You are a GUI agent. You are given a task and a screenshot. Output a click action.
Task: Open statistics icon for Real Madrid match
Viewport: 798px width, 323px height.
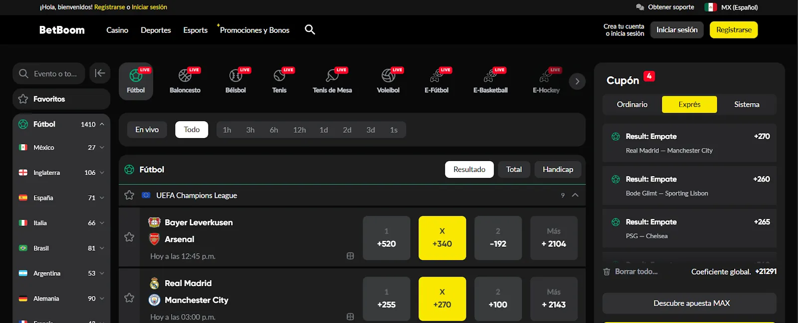coord(350,317)
